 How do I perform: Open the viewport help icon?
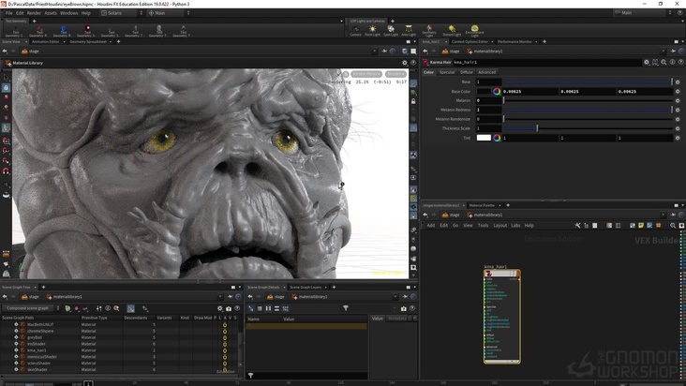coord(413,63)
